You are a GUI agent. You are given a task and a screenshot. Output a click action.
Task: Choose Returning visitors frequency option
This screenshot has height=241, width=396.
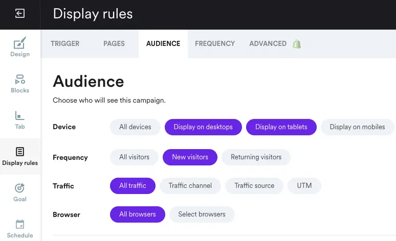[x=256, y=157]
